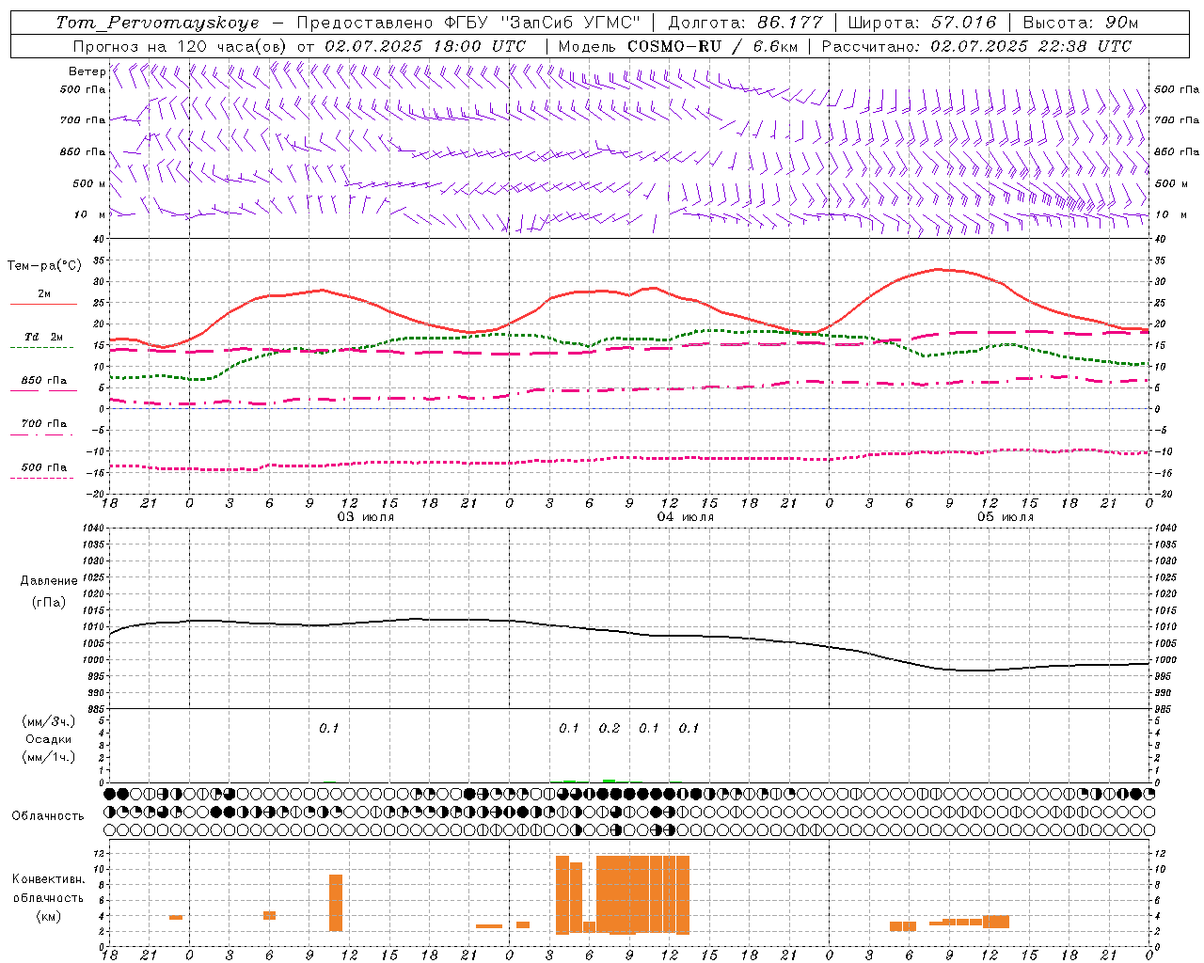Click the "03 июля" date label

click(x=365, y=517)
